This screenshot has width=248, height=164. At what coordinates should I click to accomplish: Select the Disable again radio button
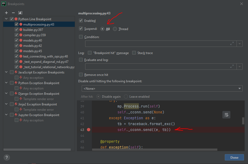(99, 96)
